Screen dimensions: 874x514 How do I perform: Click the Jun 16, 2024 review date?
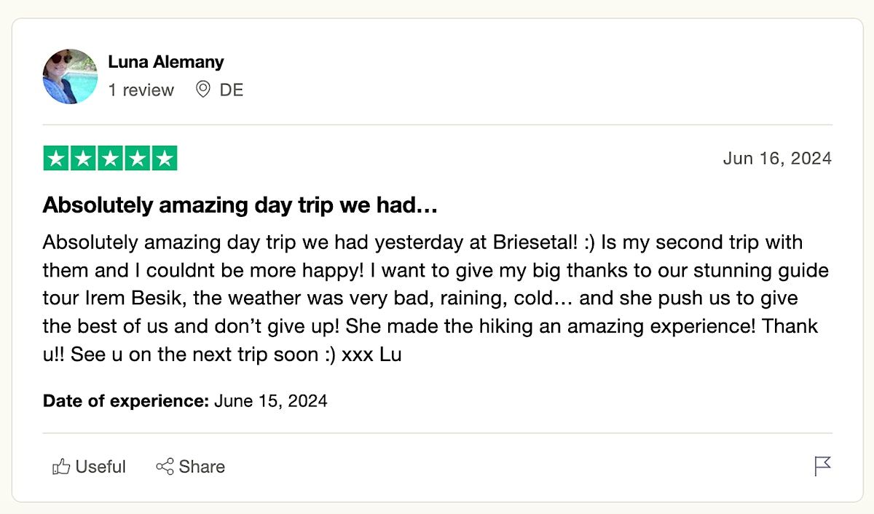click(776, 159)
